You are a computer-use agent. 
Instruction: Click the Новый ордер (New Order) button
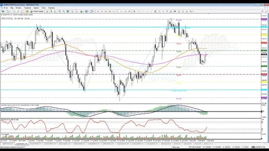coord(37,11)
